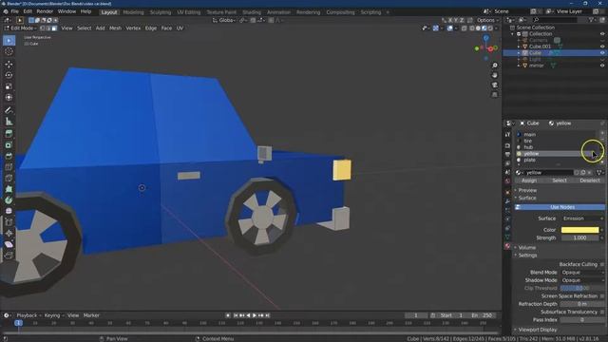This screenshot has width=608, height=342.
Task: Enable Screen Space Refraction checkbox
Action: click(x=602, y=296)
